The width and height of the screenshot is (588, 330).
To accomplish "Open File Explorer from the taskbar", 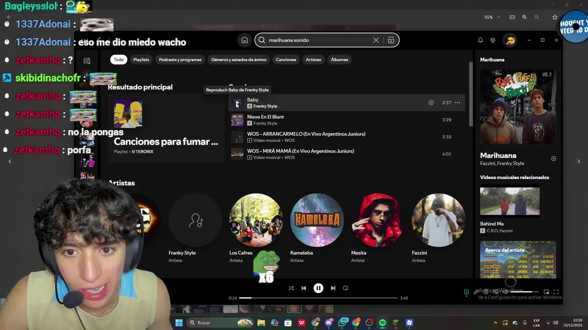I will (261, 323).
